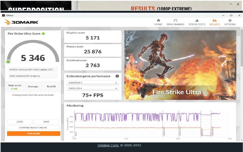
Task: Click the Fire Strike Ultra Score heading
Action: pos(24,34)
